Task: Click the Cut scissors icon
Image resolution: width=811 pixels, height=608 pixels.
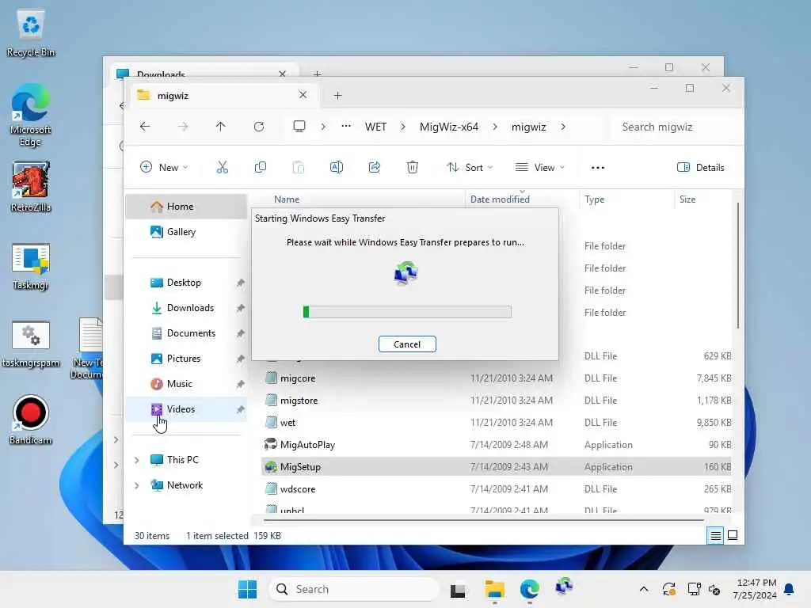Action: point(222,167)
